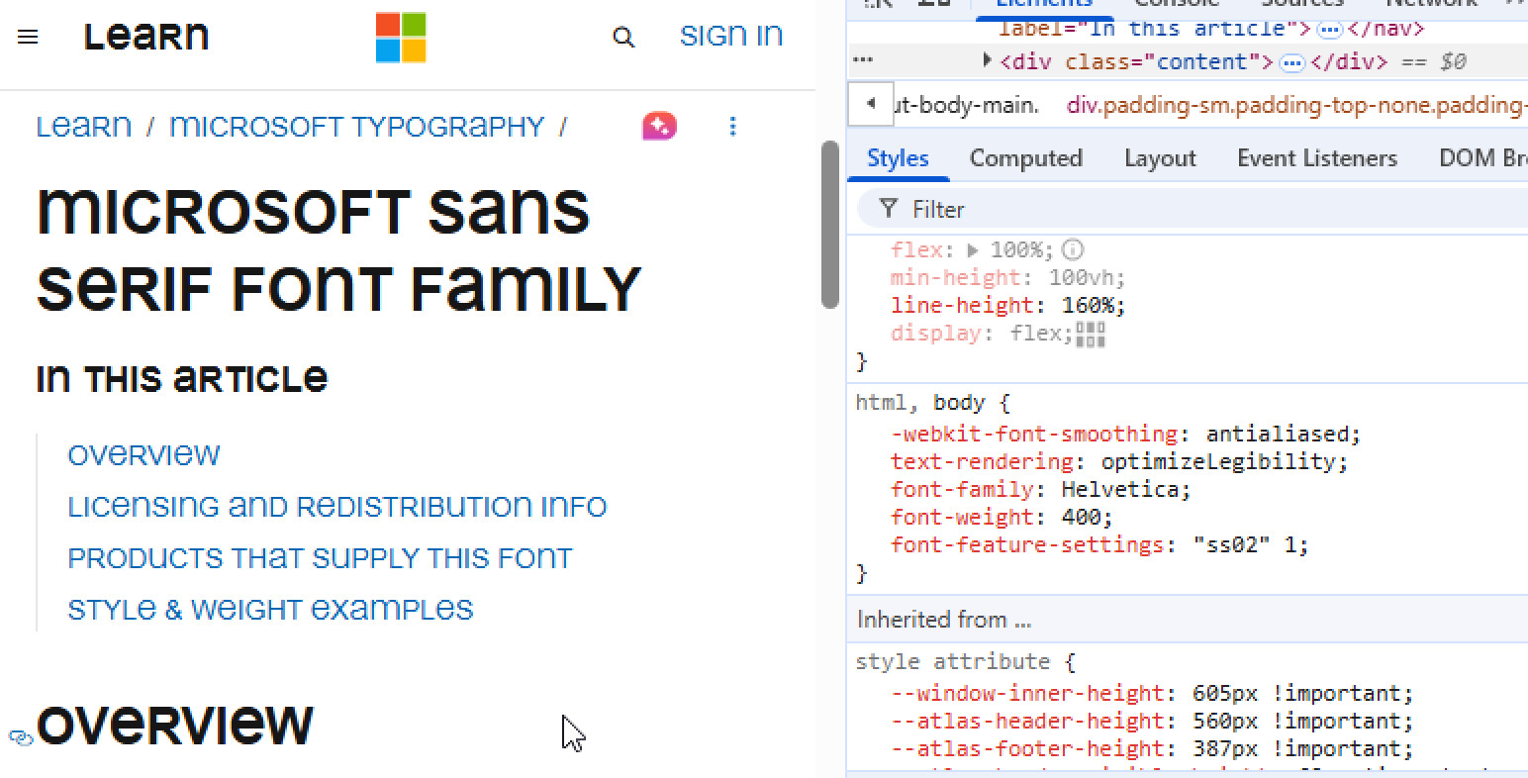Viewport: 1528px width, 778px height.
Task: Open the hamburger navigation menu
Action: (28, 38)
